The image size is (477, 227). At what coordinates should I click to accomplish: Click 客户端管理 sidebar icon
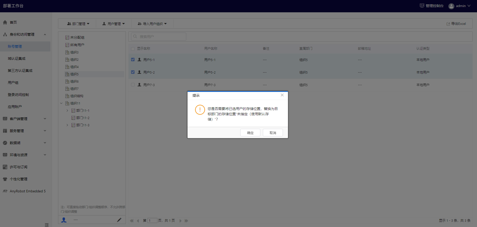coord(5,119)
